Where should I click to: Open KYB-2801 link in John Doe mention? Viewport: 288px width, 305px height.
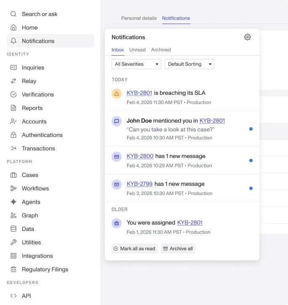[x=212, y=120]
